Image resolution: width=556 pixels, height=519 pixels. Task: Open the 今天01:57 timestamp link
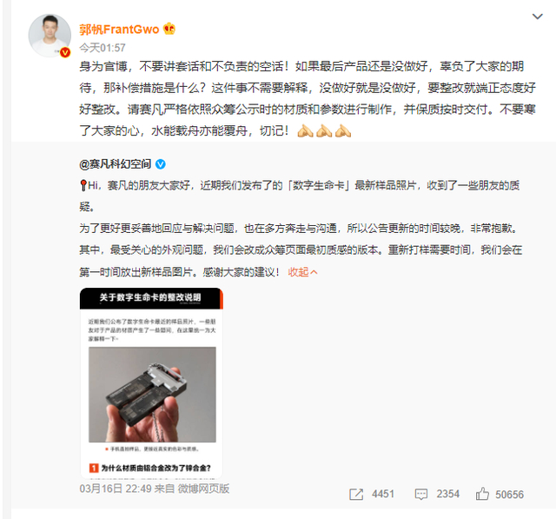coord(103,48)
